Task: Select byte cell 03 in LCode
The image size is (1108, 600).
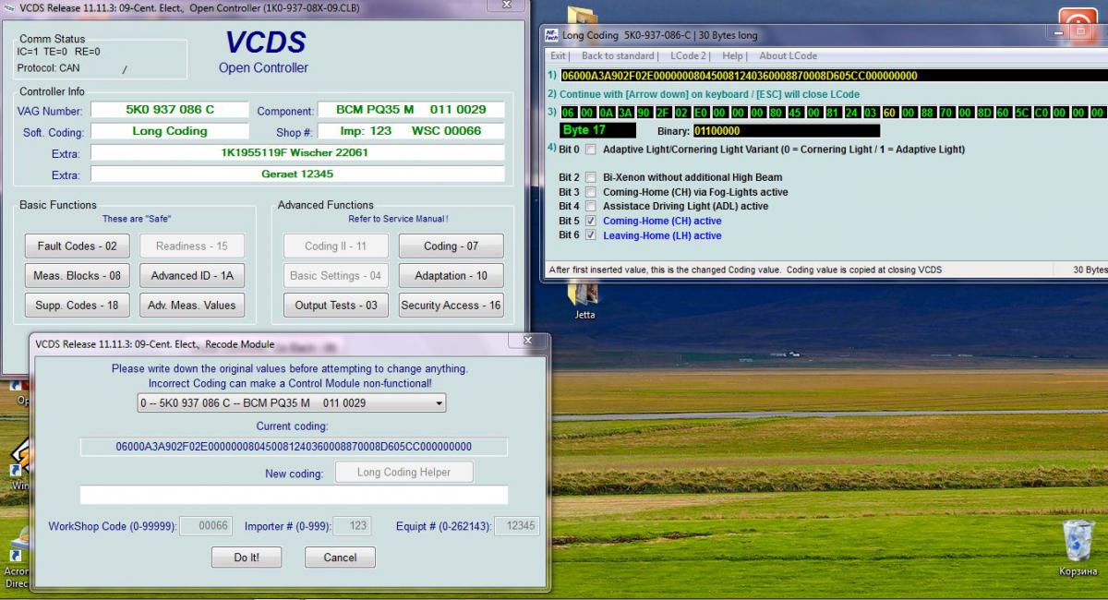Action: pos(871,113)
